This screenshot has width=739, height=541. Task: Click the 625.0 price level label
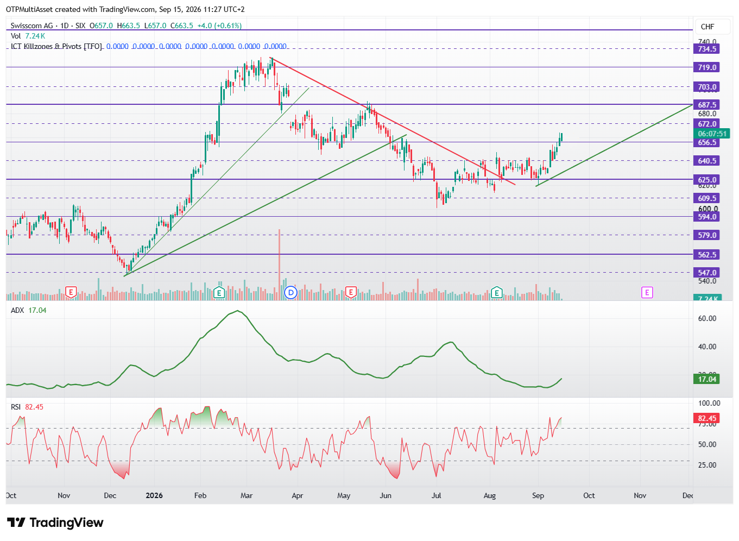click(707, 180)
